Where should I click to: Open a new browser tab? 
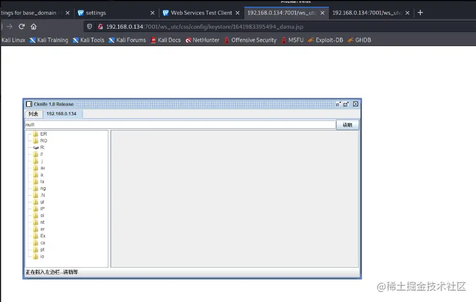click(420, 12)
